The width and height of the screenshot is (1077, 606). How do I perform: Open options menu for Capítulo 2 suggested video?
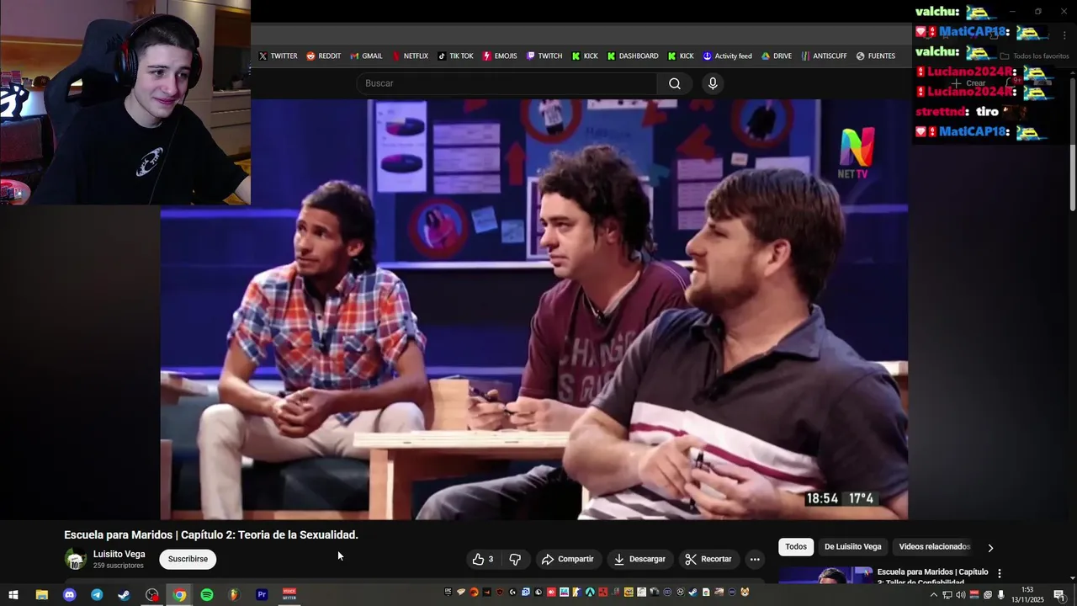(x=1000, y=573)
